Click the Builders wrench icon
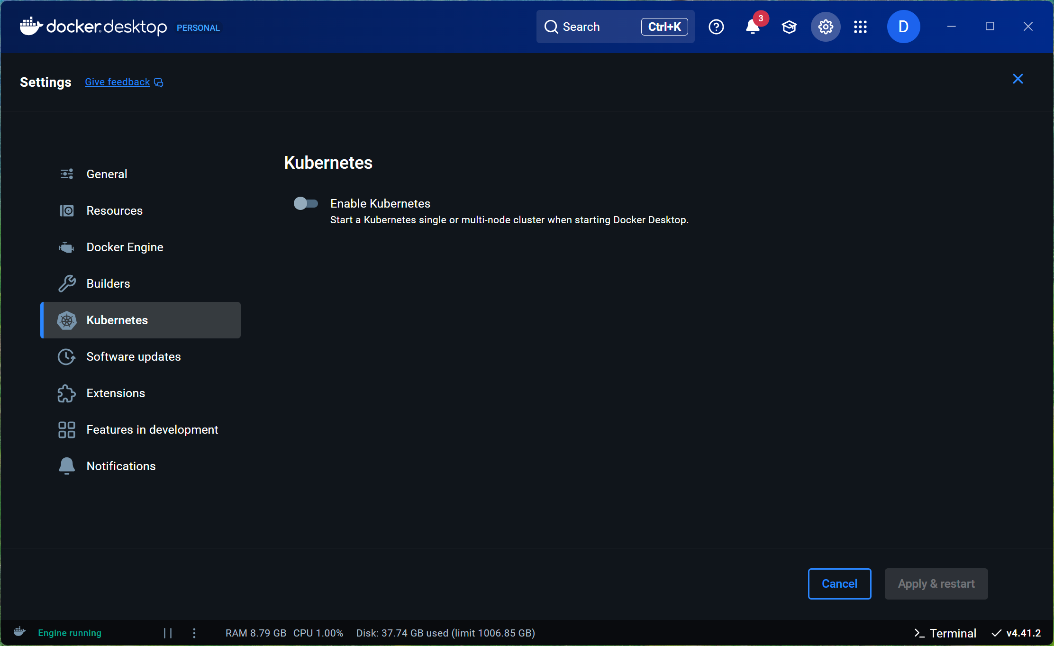This screenshot has width=1054, height=646. tap(67, 283)
